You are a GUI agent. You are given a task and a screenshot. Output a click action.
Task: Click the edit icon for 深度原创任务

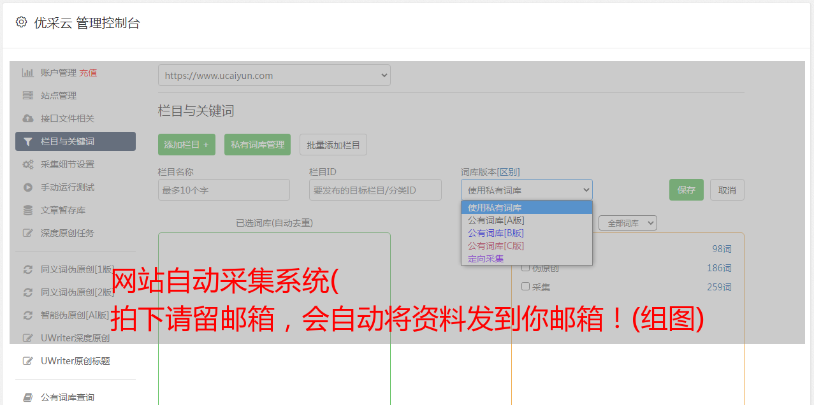pyautogui.click(x=28, y=233)
